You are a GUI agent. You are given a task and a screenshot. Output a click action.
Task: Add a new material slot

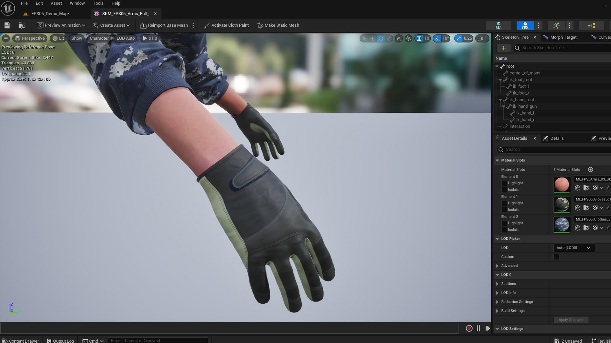click(590, 170)
